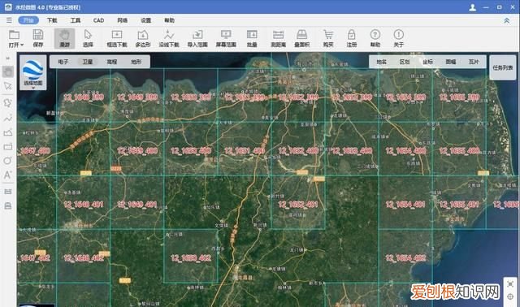Select polygon draw tool in left sidebar
The width and height of the screenshot is (520, 307).
point(8,103)
